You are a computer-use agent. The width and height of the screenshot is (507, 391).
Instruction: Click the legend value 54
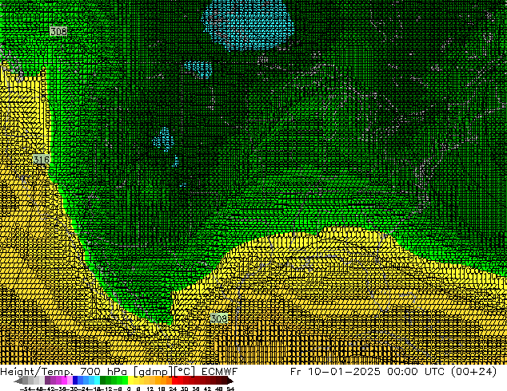click(x=230, y=389)
